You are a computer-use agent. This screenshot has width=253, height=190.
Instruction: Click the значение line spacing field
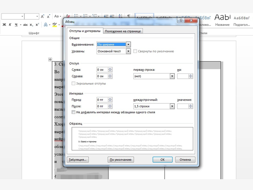pyautogui.click(x=183, y=106)
